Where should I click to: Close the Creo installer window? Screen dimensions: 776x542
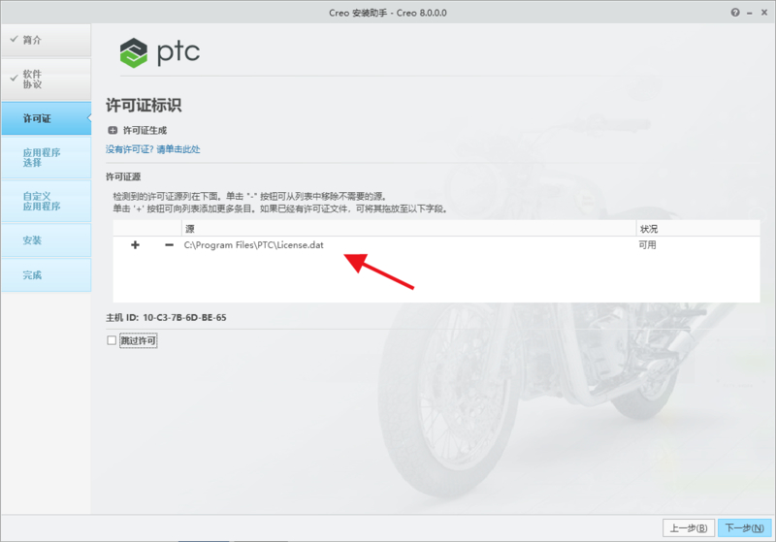click(764, 13)
